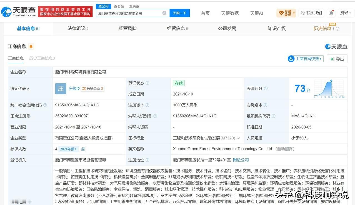This screenshot has width=355, height=205.
Task: Select the 工商信息 sub-tab
Action: click(x=16, y=58)
